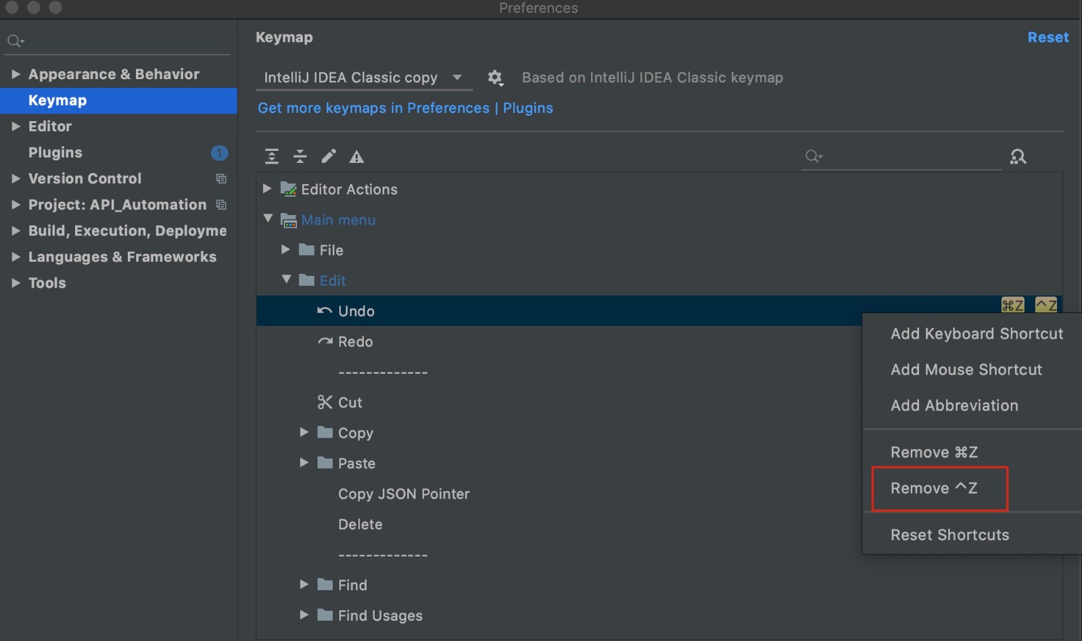Select Remove ⌘Z from context menu

[972, 452]
